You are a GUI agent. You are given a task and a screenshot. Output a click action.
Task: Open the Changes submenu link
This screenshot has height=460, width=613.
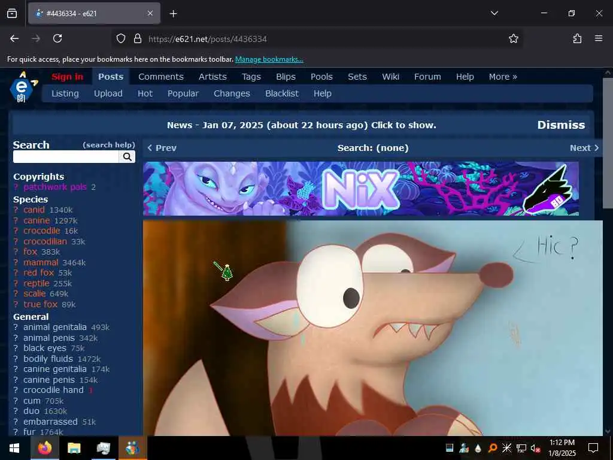click(x=232, y=93)
